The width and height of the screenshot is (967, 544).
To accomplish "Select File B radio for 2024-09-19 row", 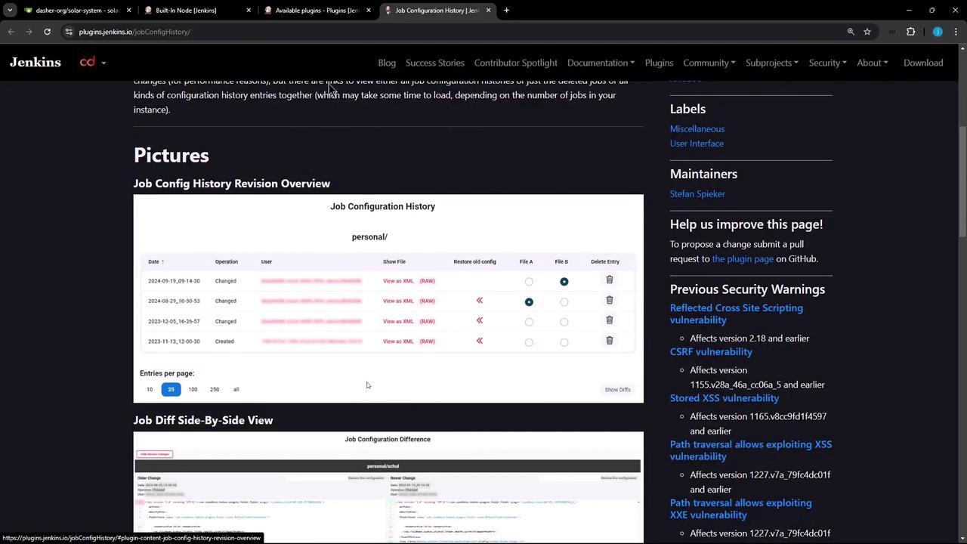I will click(564, 282).
